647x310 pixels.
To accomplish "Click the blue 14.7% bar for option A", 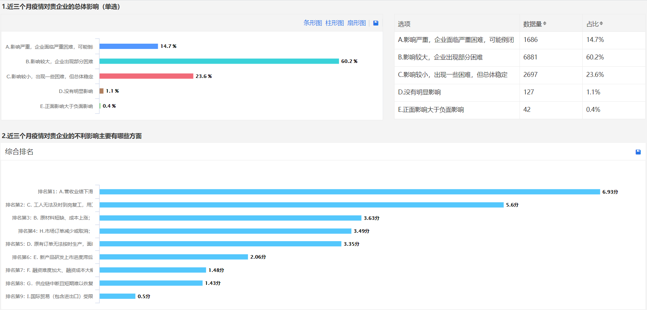I will [x=128, y=46].
